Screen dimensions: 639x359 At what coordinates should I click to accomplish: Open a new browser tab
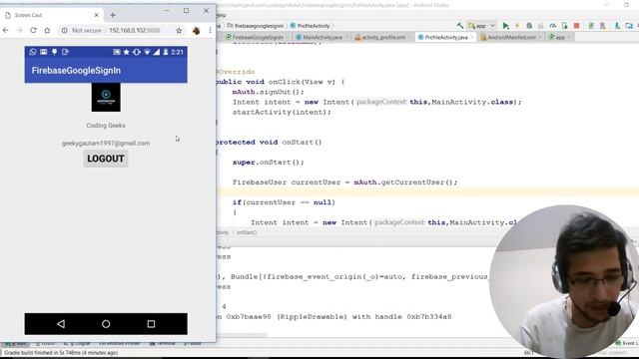click(113, 15)
